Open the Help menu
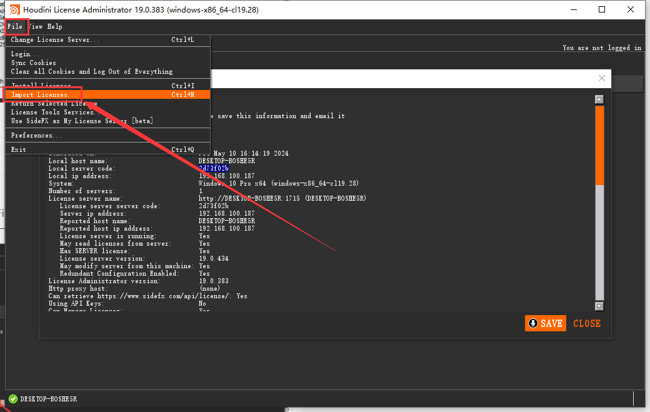 point(54,26)
